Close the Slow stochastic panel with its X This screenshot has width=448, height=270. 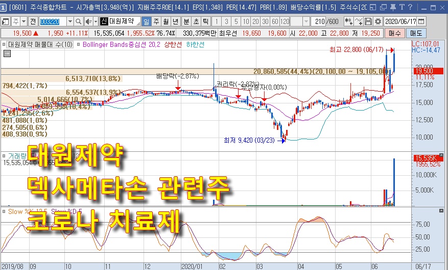(441, 211)
